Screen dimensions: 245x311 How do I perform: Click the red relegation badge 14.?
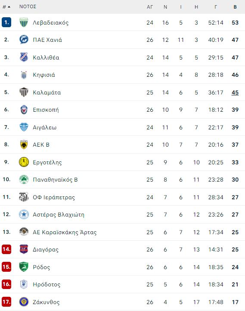[x=6, y=249]
